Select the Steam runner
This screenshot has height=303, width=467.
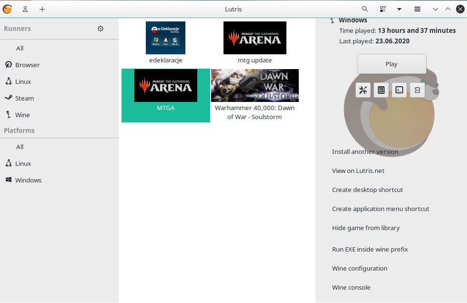[x=59, y=98]
